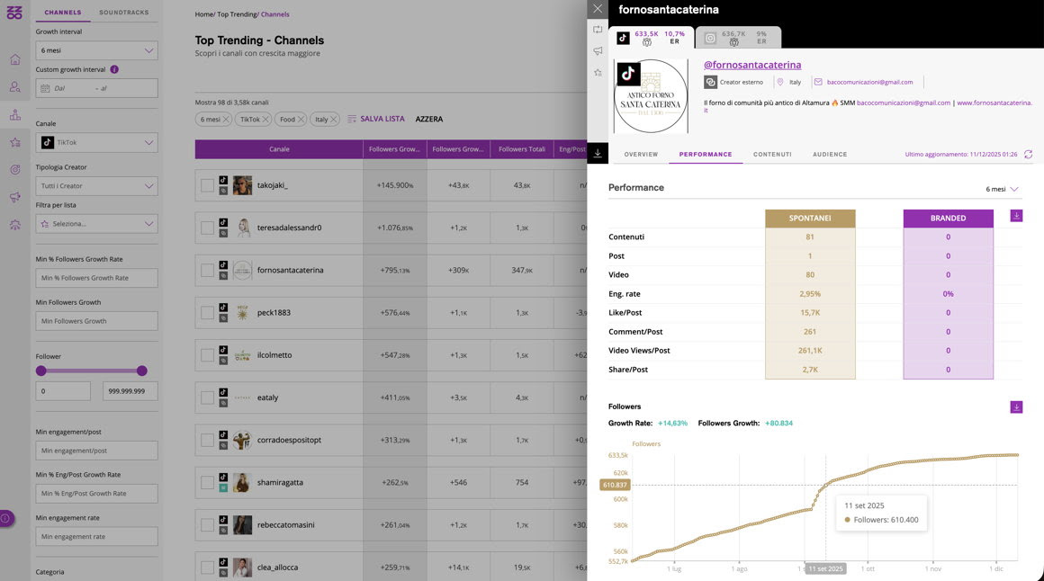Click the Min Followers Growth input field
This screenshot has height=581, width=1044.
[96, 321]
